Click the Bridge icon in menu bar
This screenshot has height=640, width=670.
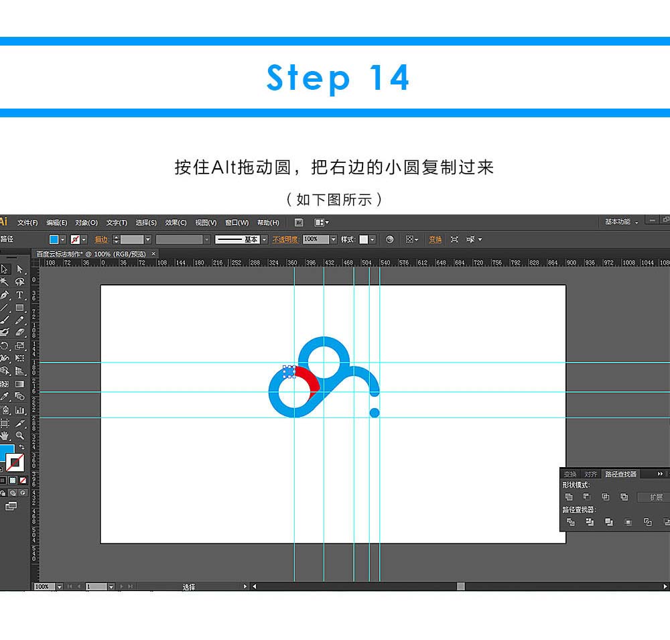pos(299,222)
